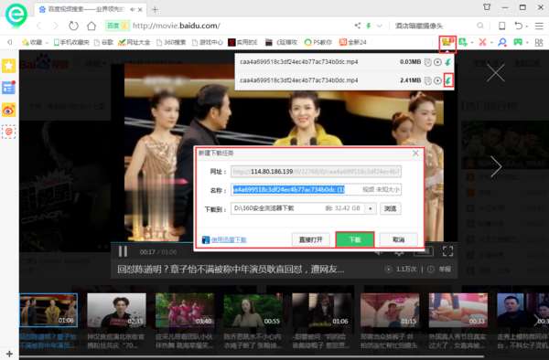Select the 02:33 video thumbnail
Screen dimensions: 549x360
116,311
